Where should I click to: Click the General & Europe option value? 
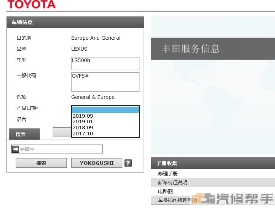point(93,97)
